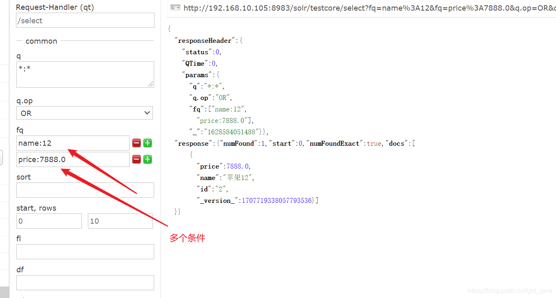Click the "price:7888.0" value in fq array
The image size is (556, 298).
pyautogui.click(x=224, y=120)
